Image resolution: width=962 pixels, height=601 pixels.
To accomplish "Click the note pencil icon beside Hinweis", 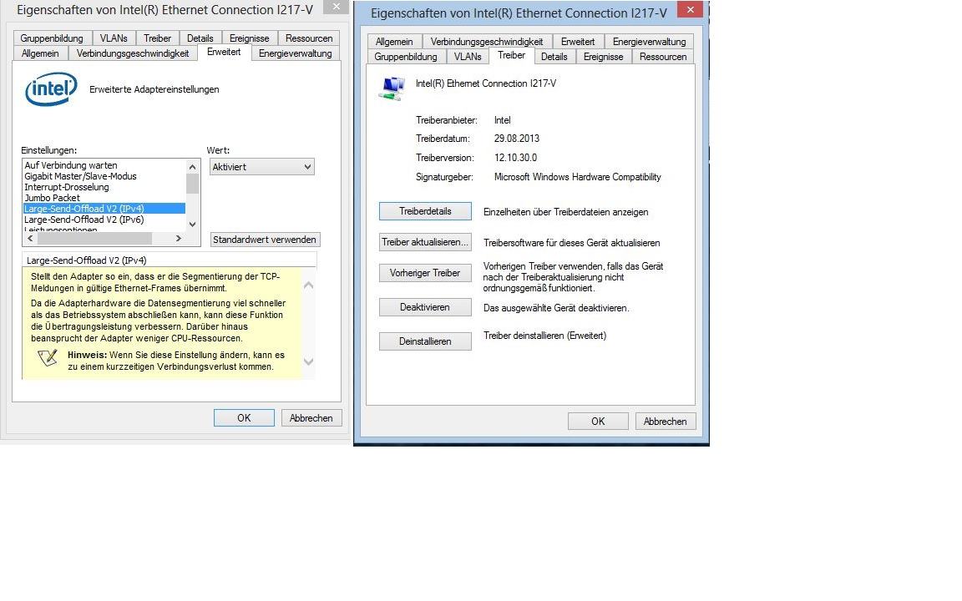I will coord(48,357).
